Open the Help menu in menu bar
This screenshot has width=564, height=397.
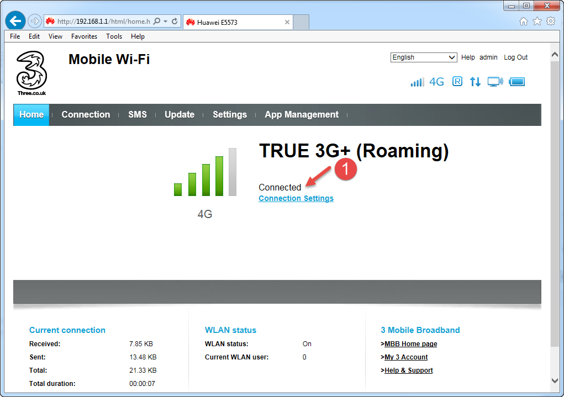coord(138,36)
